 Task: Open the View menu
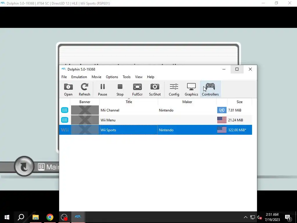(139, 77)
